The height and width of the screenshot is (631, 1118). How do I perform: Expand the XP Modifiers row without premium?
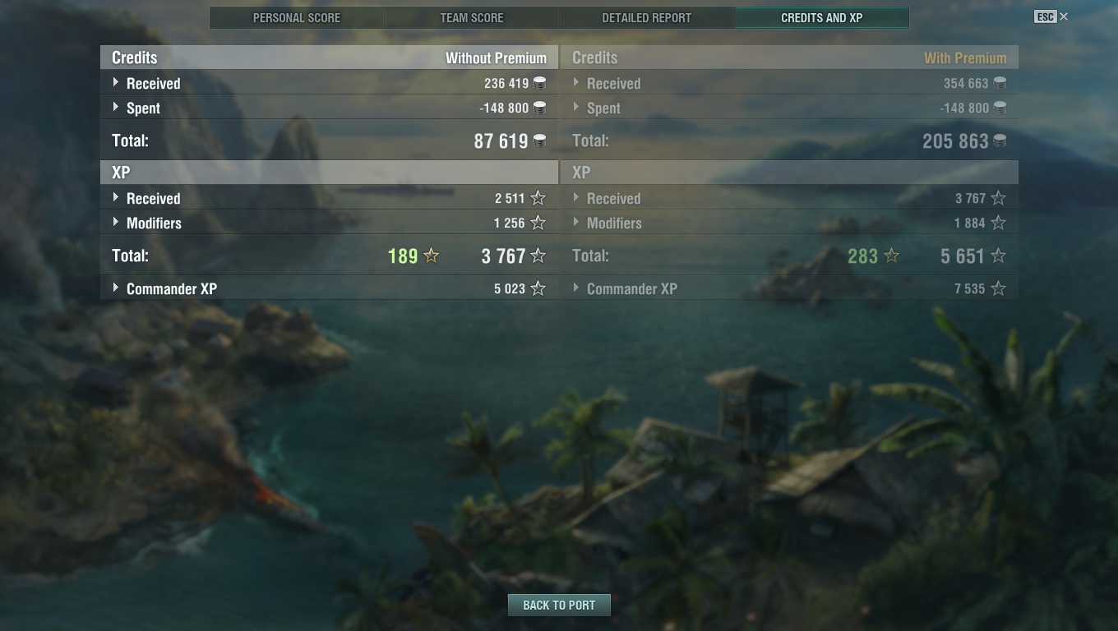click(x=329, y=223)
